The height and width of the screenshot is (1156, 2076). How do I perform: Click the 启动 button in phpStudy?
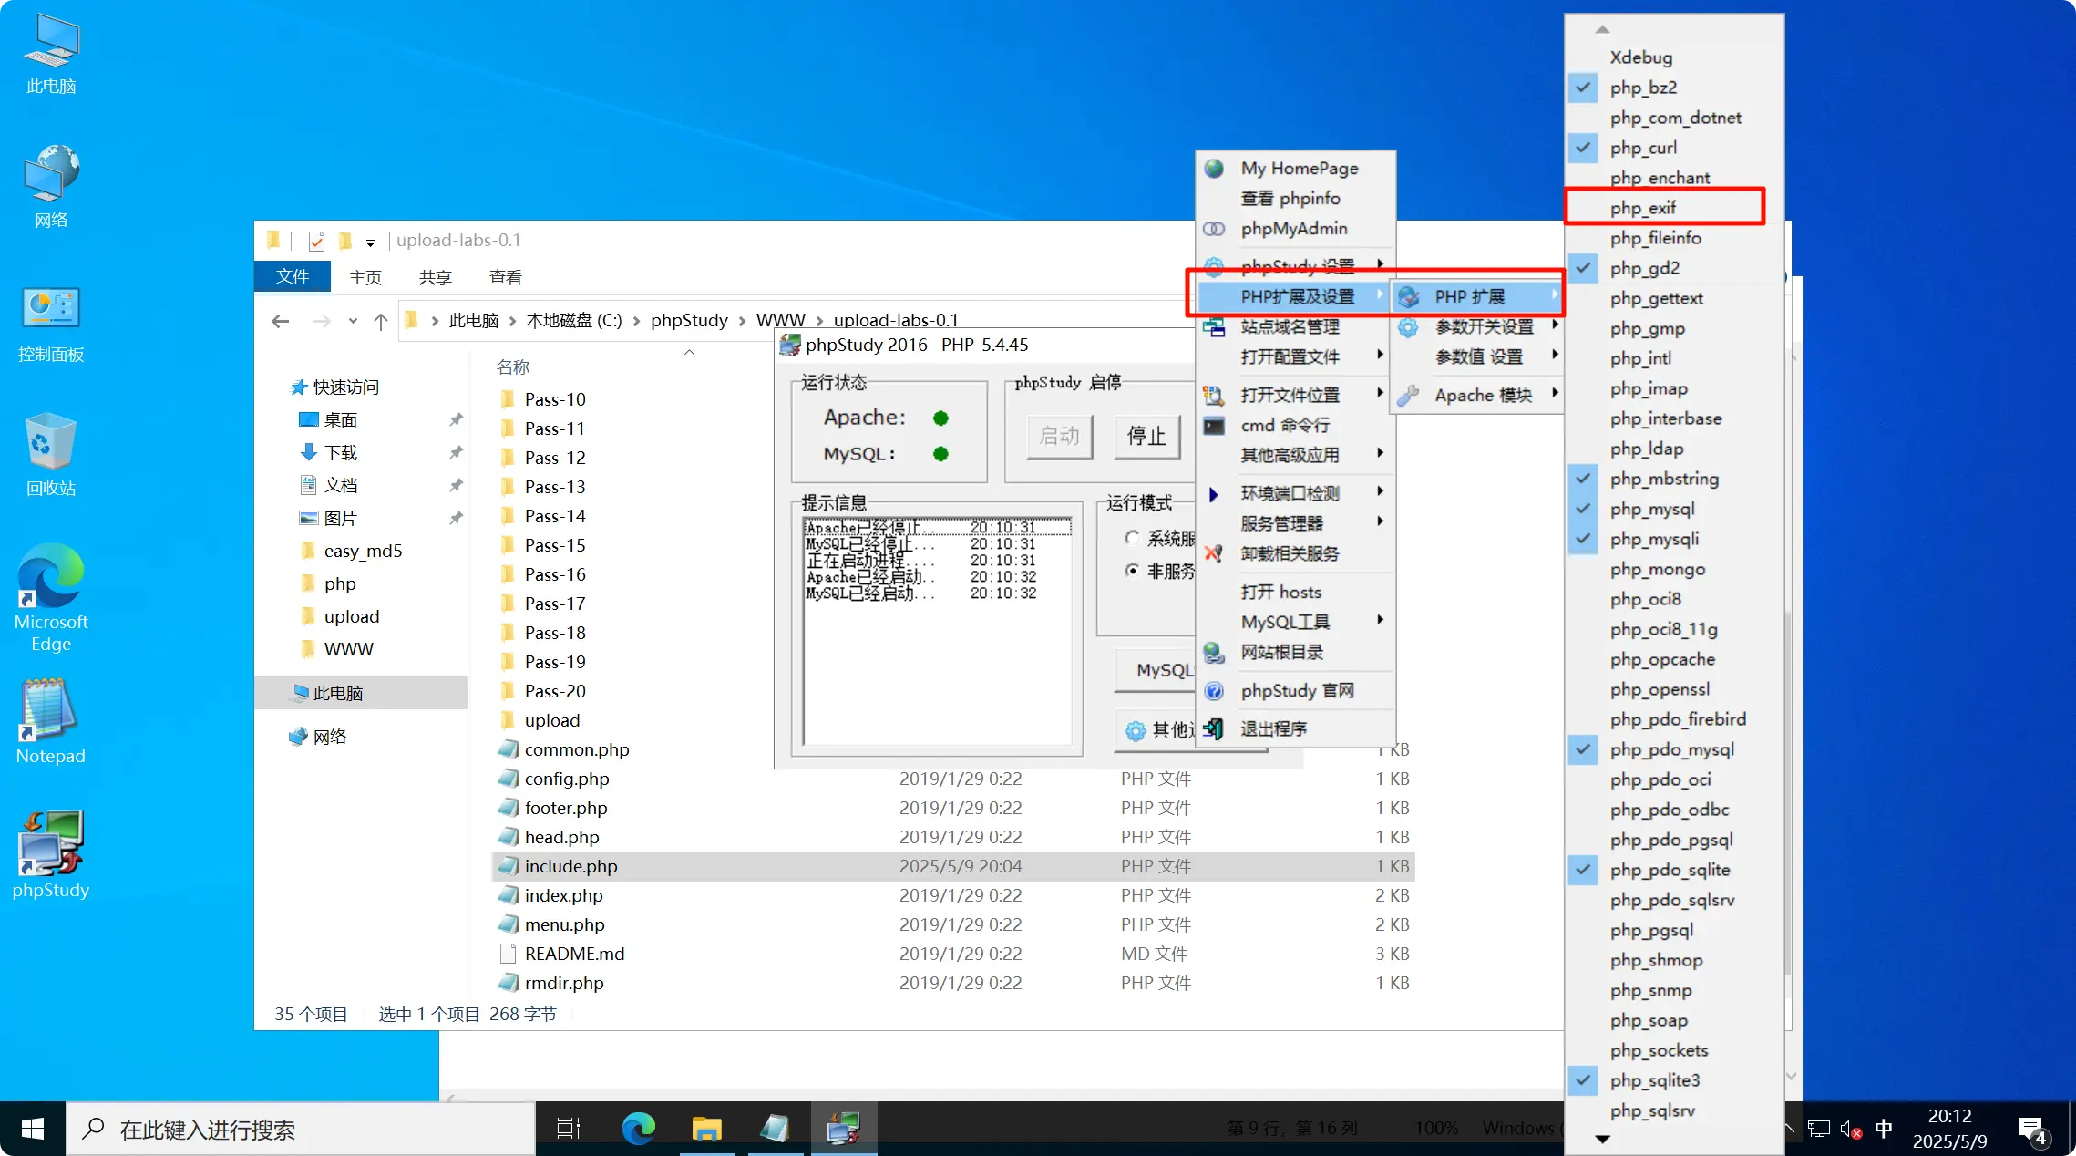click(1060, 436)
